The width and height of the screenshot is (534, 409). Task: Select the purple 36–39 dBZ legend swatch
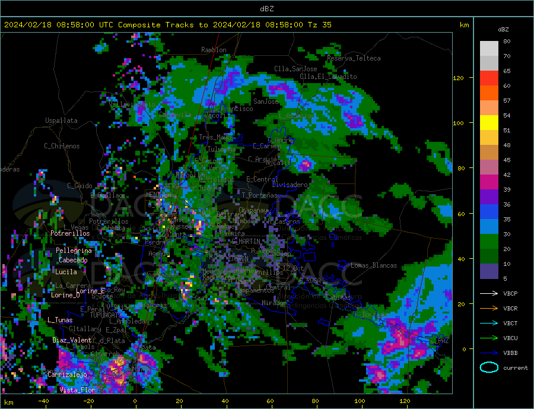tap(489, 197)
